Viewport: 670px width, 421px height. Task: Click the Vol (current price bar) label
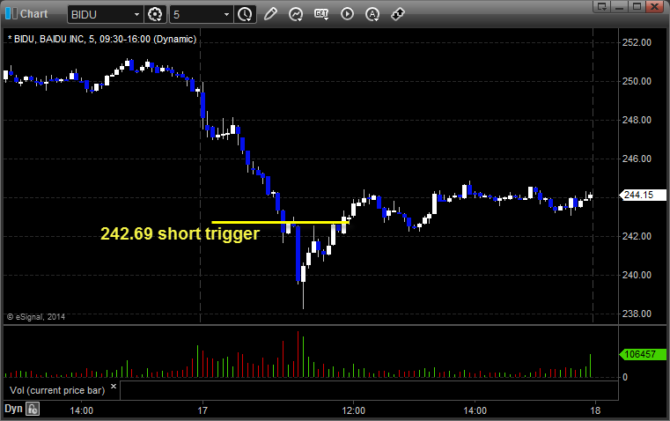click(57, 390)
